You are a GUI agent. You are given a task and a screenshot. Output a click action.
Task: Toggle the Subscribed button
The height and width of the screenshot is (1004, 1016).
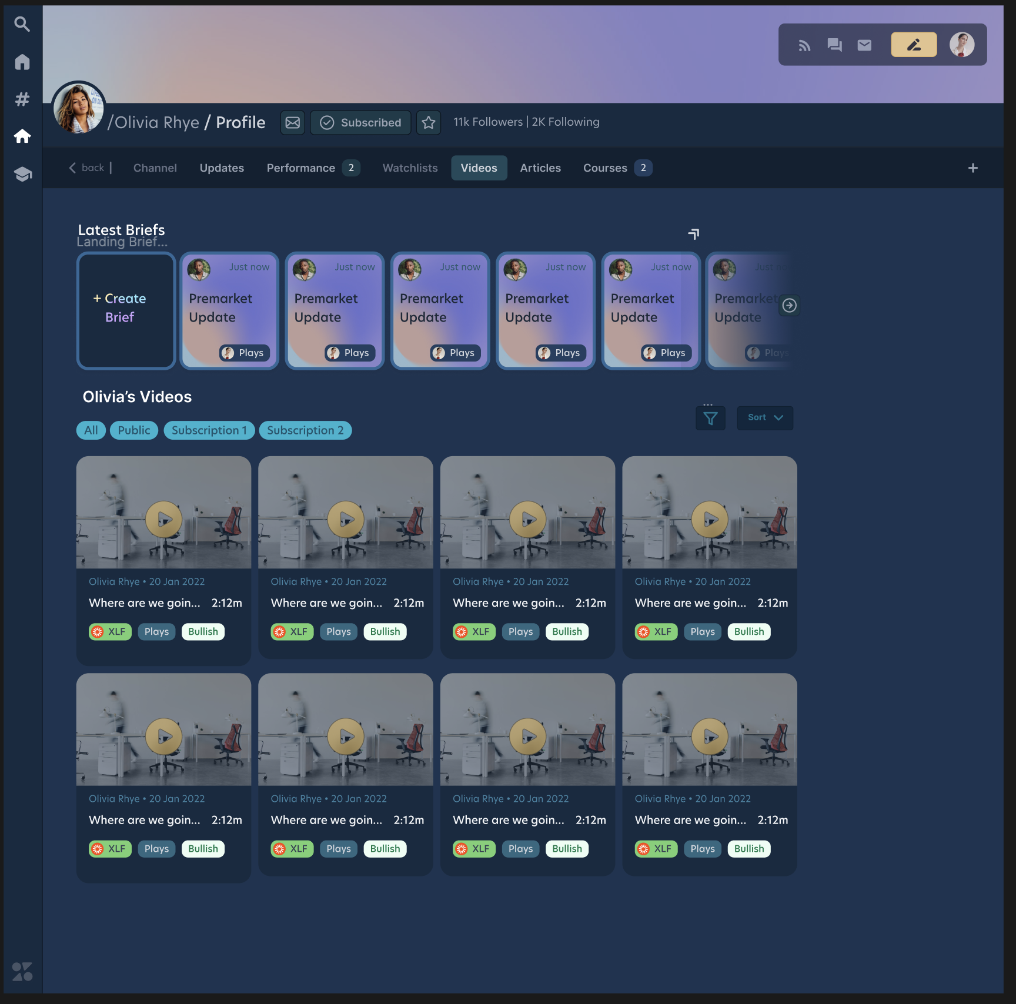point(360,122)
